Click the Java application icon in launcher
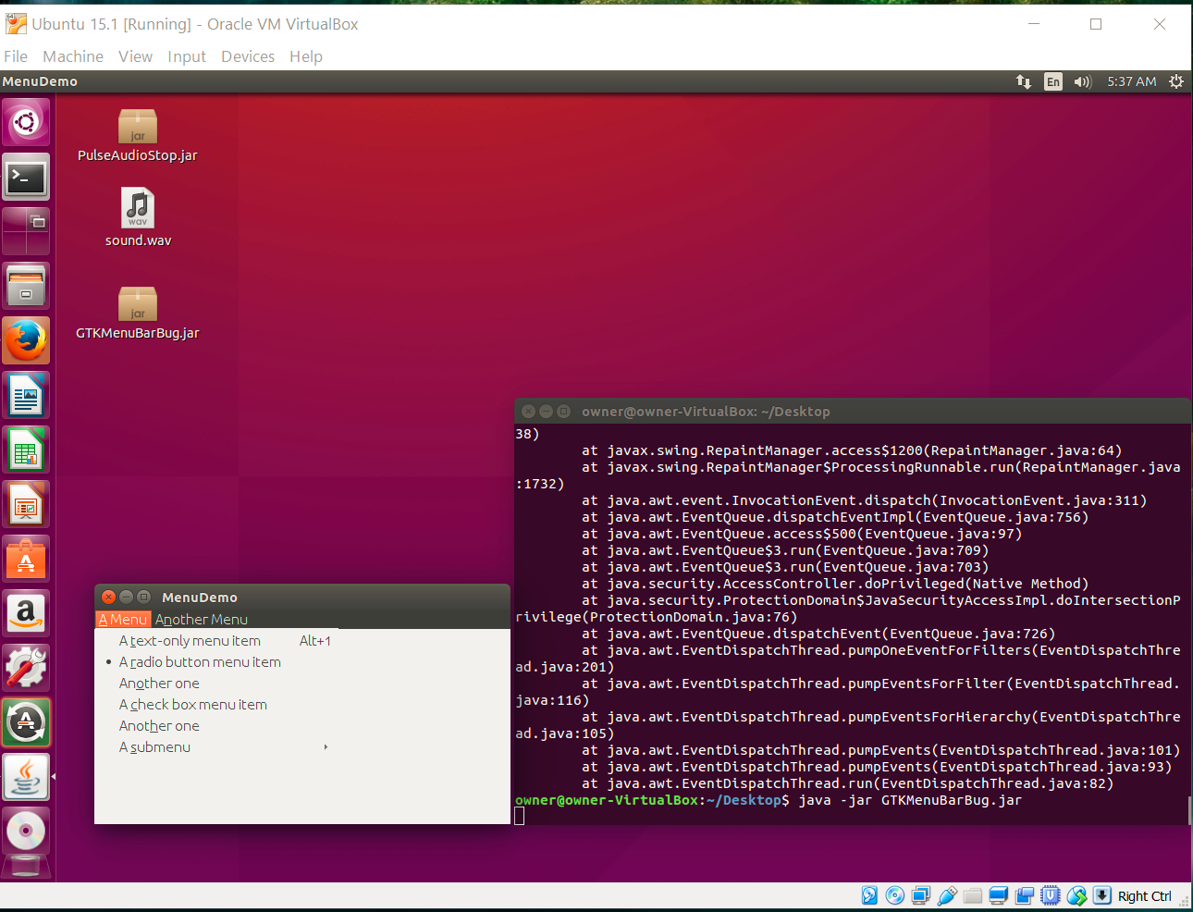This screenshot has height=912, width=1193. tap(26, 777)
